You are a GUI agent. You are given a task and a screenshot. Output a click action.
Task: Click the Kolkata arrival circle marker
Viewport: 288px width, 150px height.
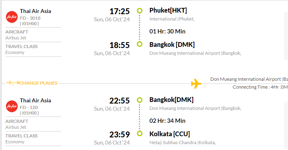coord(140,133)
